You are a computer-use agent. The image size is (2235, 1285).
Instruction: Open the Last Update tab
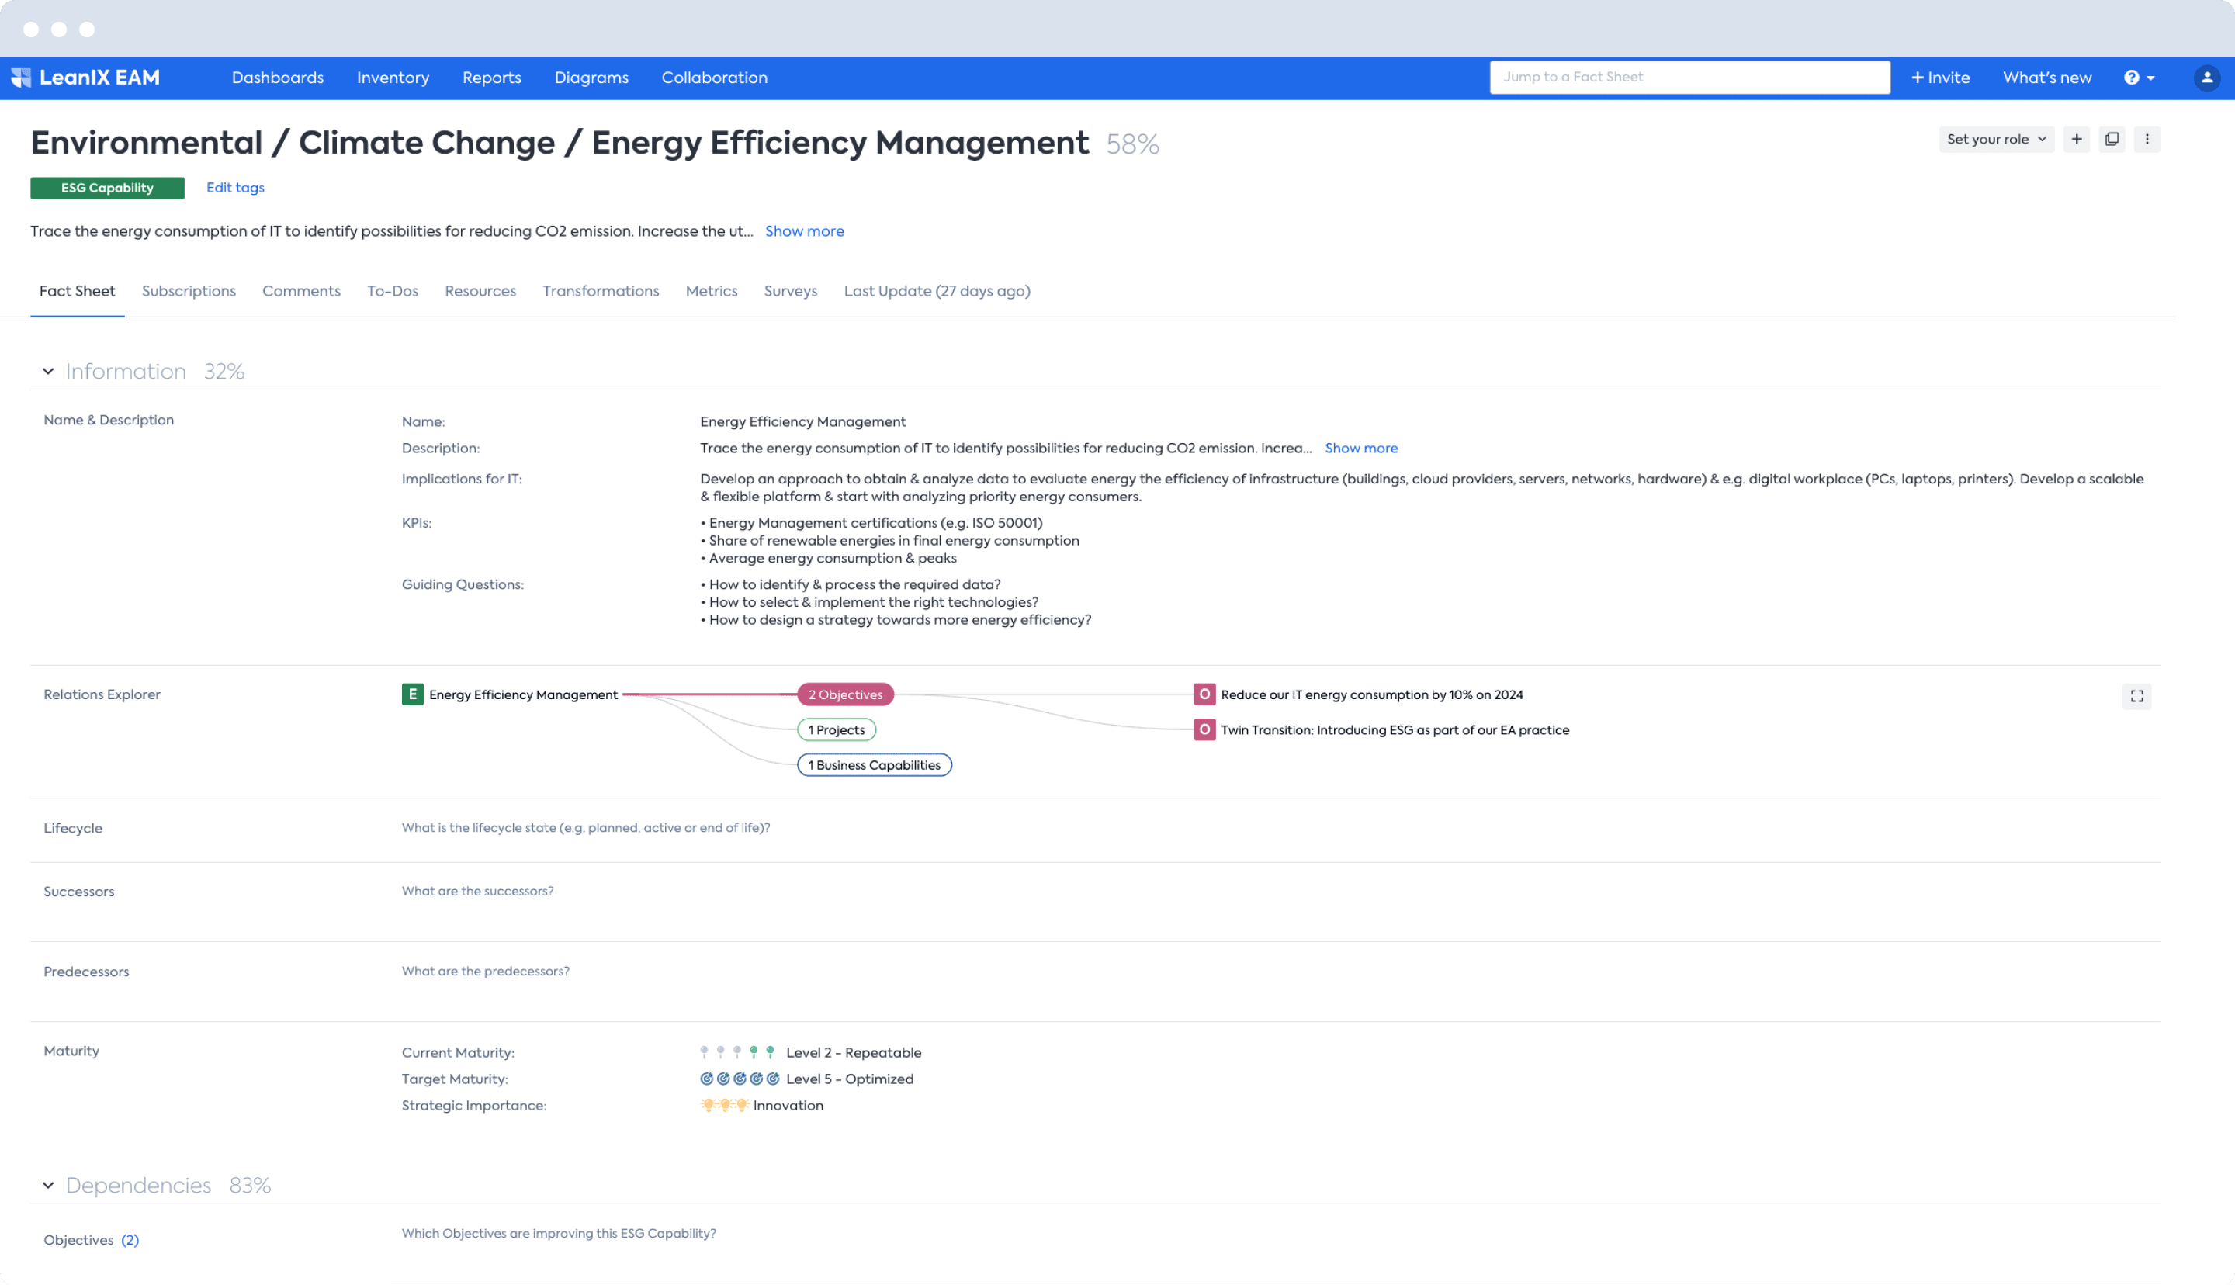click(937, 291)
